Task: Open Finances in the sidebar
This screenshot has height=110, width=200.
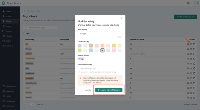Action: coord(9,26)
